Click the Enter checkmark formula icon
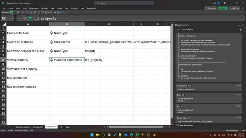This screenshot has height=138, width=246. pos(22,18)
